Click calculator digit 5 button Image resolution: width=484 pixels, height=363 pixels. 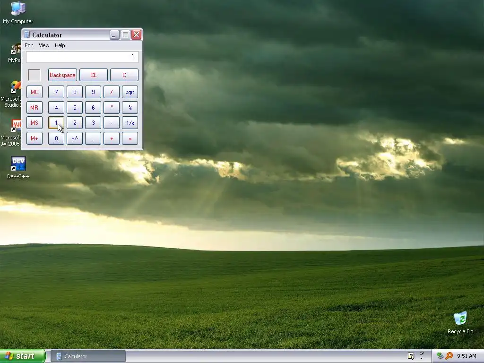point(75,107)
